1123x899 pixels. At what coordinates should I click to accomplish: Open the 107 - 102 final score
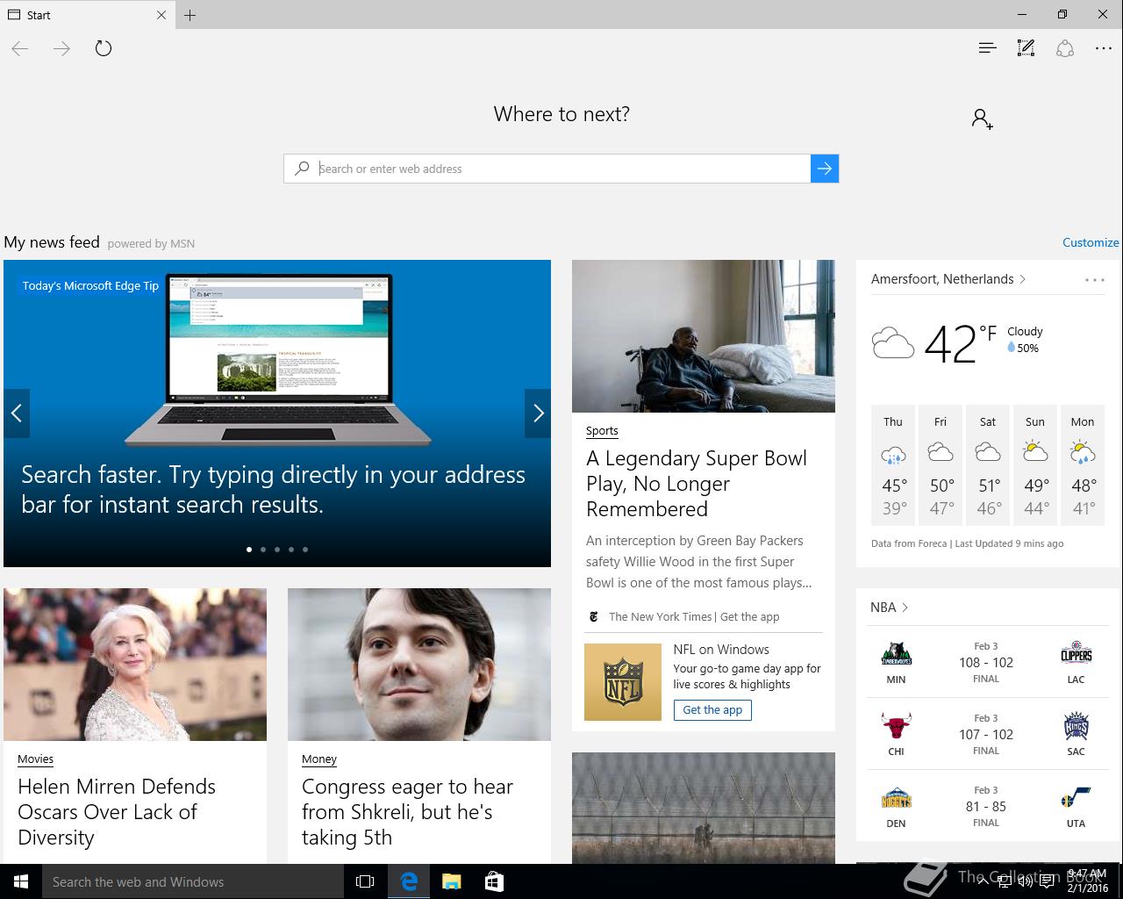986,735
